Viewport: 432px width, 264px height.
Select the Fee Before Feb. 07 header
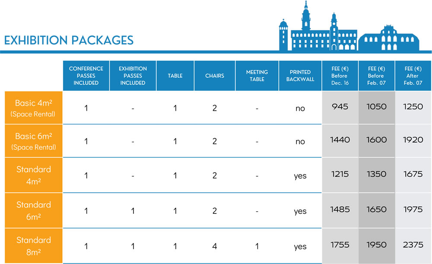[376, 76]
